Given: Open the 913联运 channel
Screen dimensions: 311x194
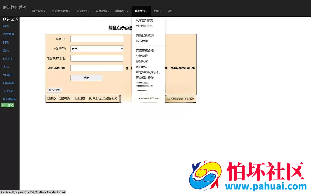Looking at the screenshot, I should (x=8, y=75).
